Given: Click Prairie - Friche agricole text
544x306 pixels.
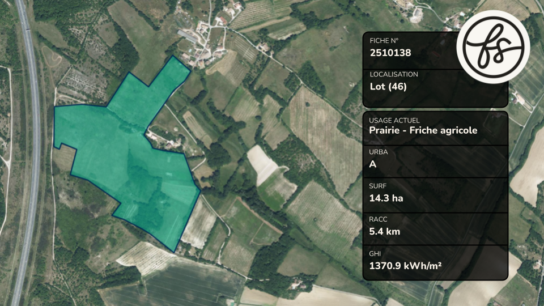Looking at the screenshot, I should [423, 130].
